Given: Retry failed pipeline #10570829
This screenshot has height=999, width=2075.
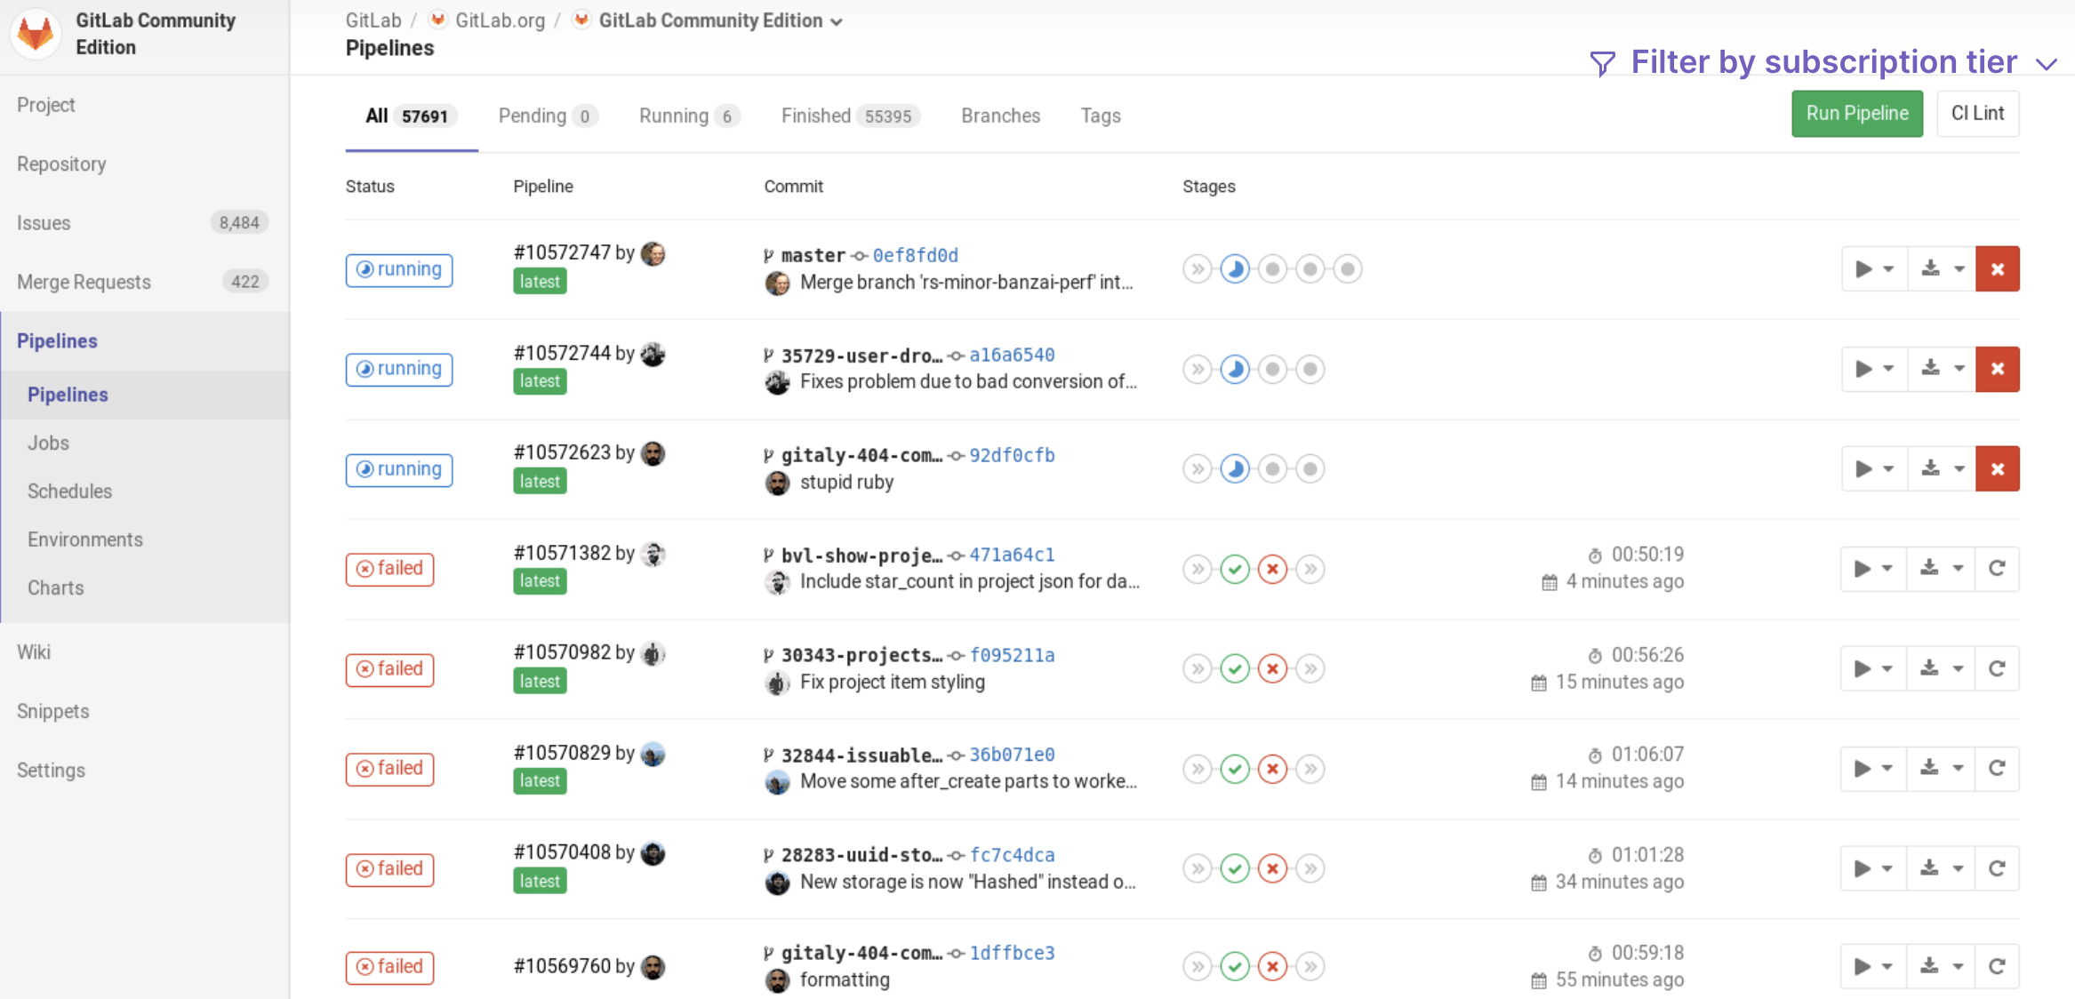Looking at the screenshot, I should coord(1997,768).
